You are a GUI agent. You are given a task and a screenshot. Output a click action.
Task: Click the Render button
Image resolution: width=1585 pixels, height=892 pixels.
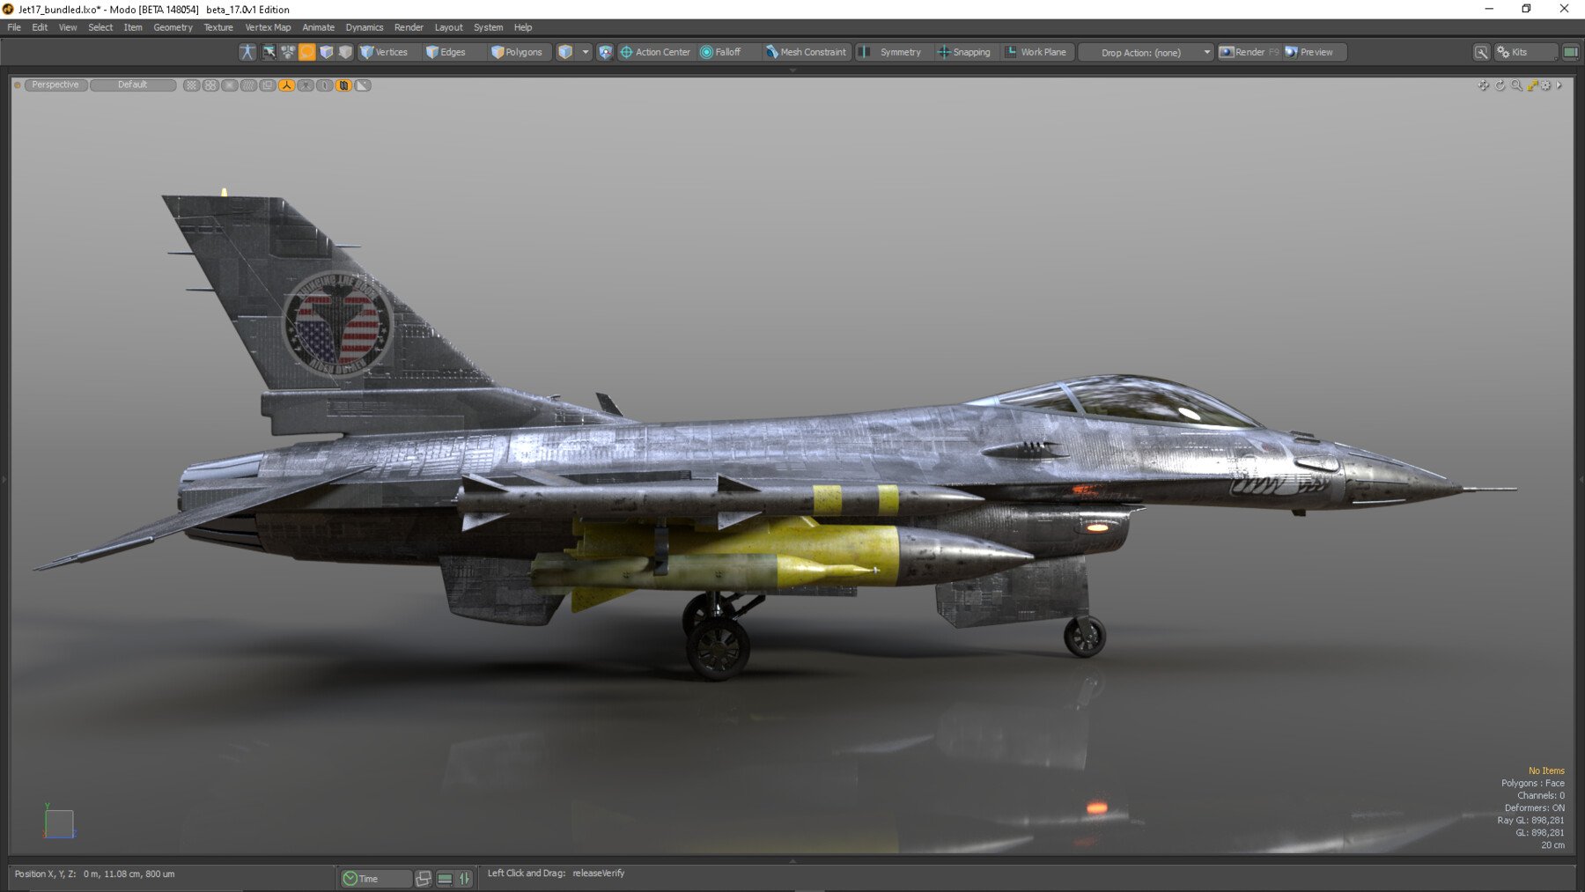coord(1249,52)
